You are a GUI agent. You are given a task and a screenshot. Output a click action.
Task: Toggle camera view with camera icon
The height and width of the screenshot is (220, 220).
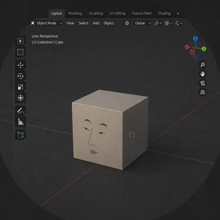tap(202, 83)
